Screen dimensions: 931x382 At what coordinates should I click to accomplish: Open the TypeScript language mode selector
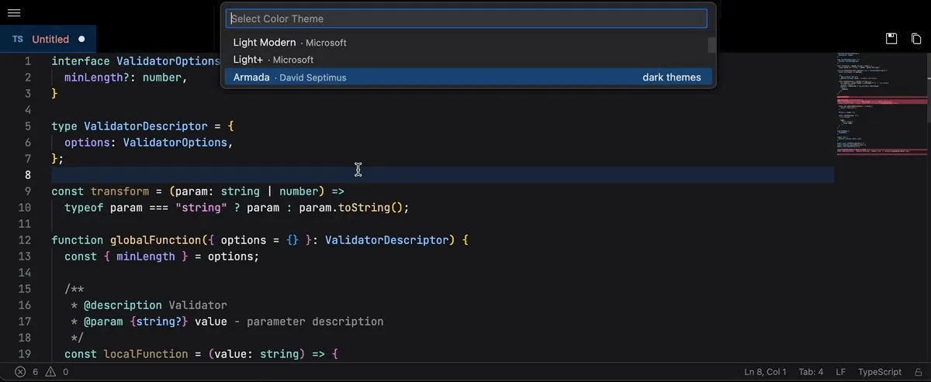point(879,372)
